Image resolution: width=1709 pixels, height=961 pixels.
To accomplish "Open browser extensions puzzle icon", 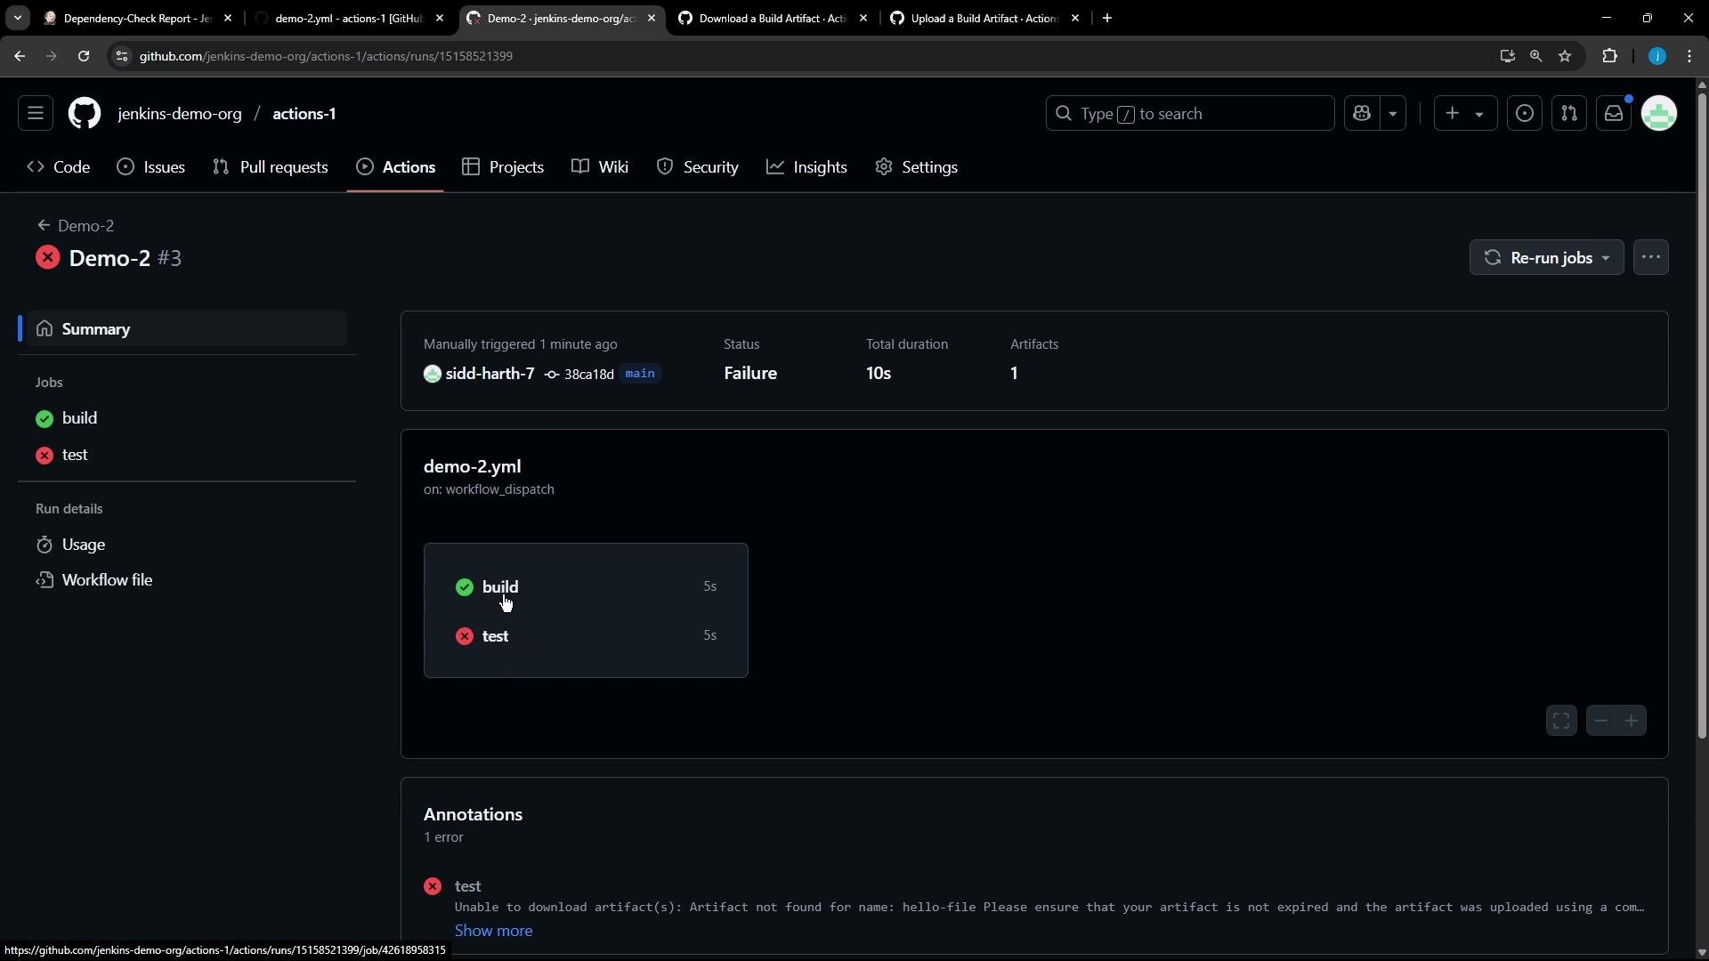I will (1609, 56).
